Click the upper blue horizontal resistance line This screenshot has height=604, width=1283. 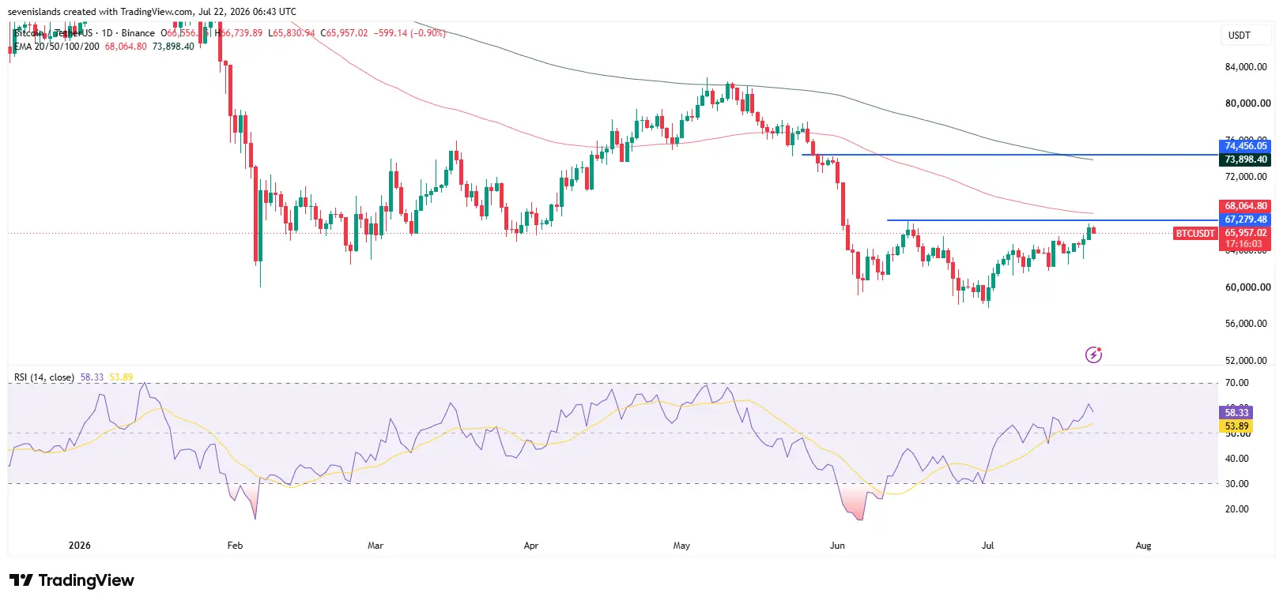click(x=1009, y=155)
